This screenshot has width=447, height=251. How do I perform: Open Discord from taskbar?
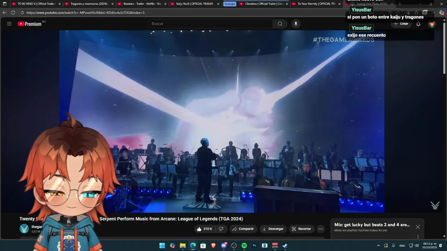(x=223, y=245)
